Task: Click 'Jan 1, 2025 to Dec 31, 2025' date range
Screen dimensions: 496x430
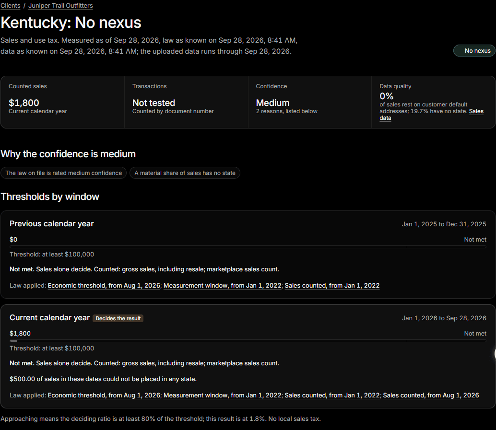Action: [444, 224]
